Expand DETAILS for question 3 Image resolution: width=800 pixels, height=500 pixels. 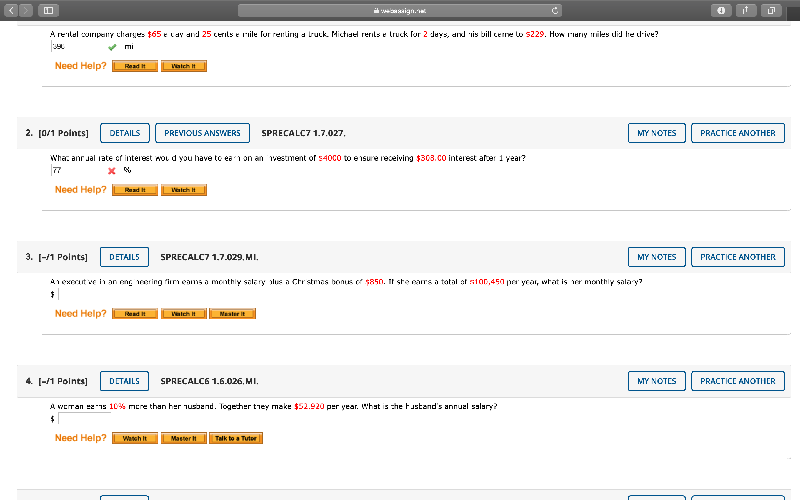point(124,257)
